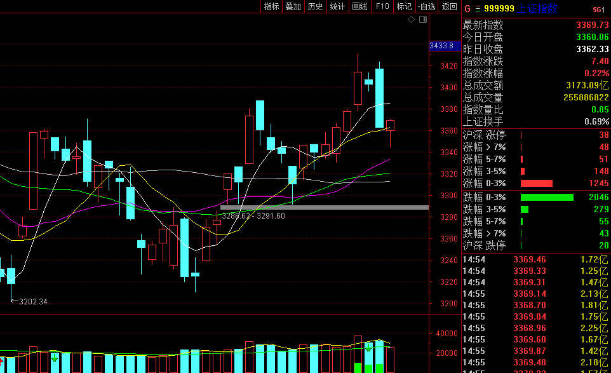This screenshot has width=611, height=373.
Task: Click the 历史 history button
Action: point(315,6)
